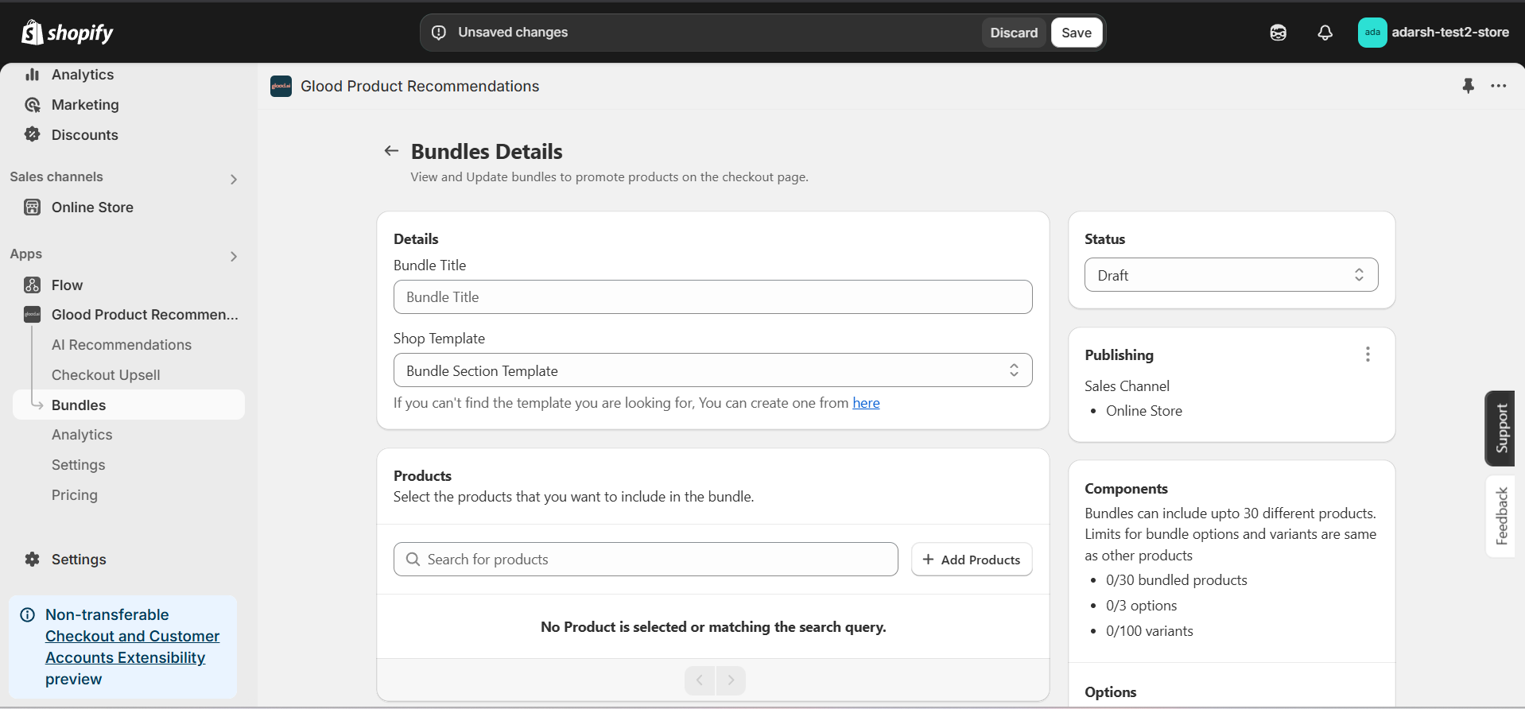Click the Glood logo in app header
Viewport: 1525px width, 709px height.
pos(281,86)
